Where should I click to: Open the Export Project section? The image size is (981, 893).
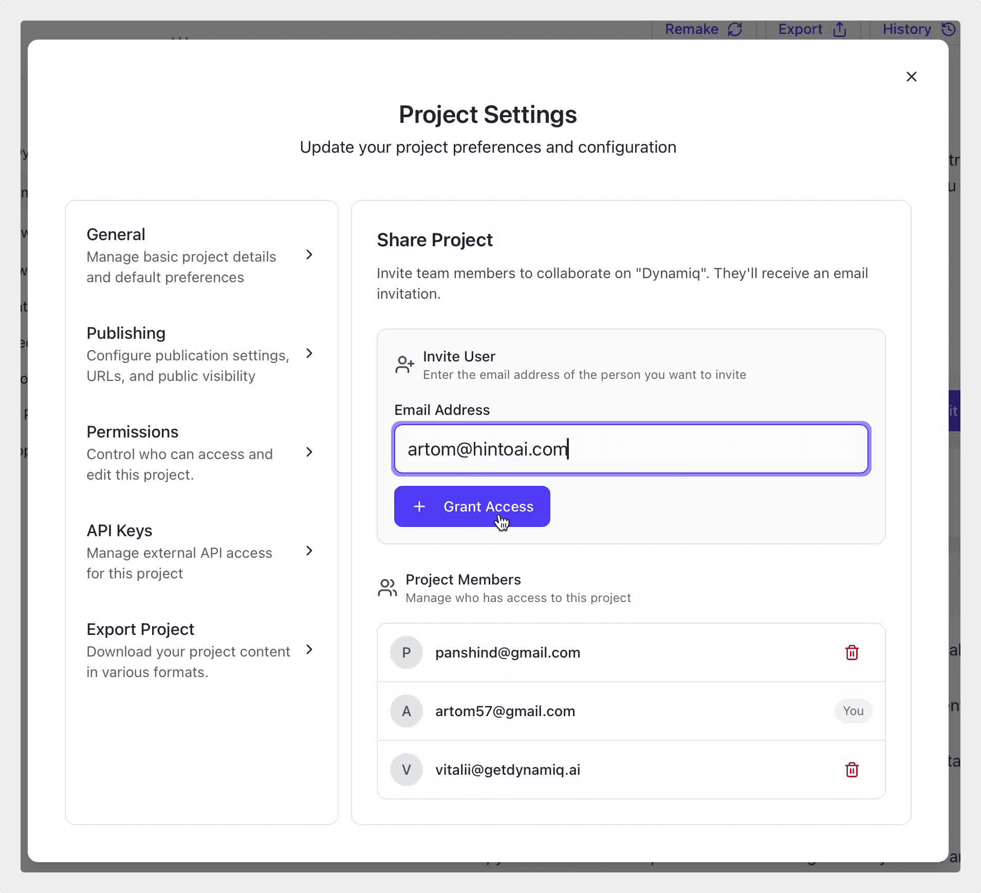[188, 650]
